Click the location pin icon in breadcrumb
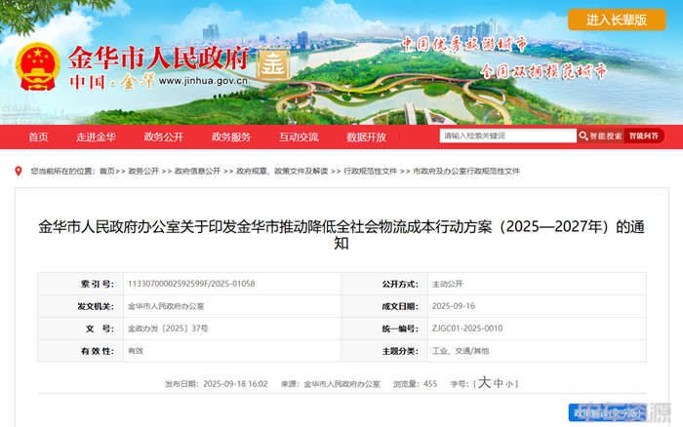The width and height of the screenshot is (683, 427). coord(19,171)
